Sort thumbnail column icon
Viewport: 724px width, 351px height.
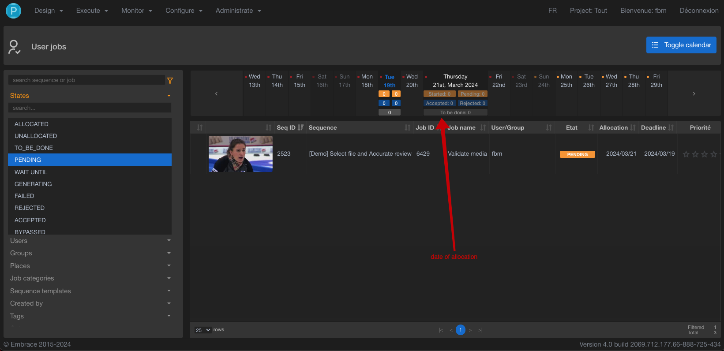pyautogui.click(x=269, y=127)
